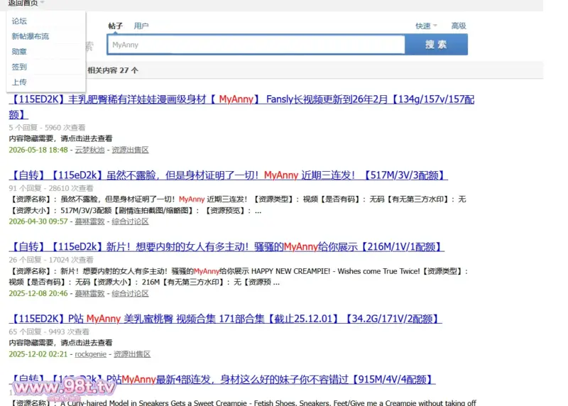
Task: Open the 915M/4V/4配额 post title
Action: tap(222, 380)
